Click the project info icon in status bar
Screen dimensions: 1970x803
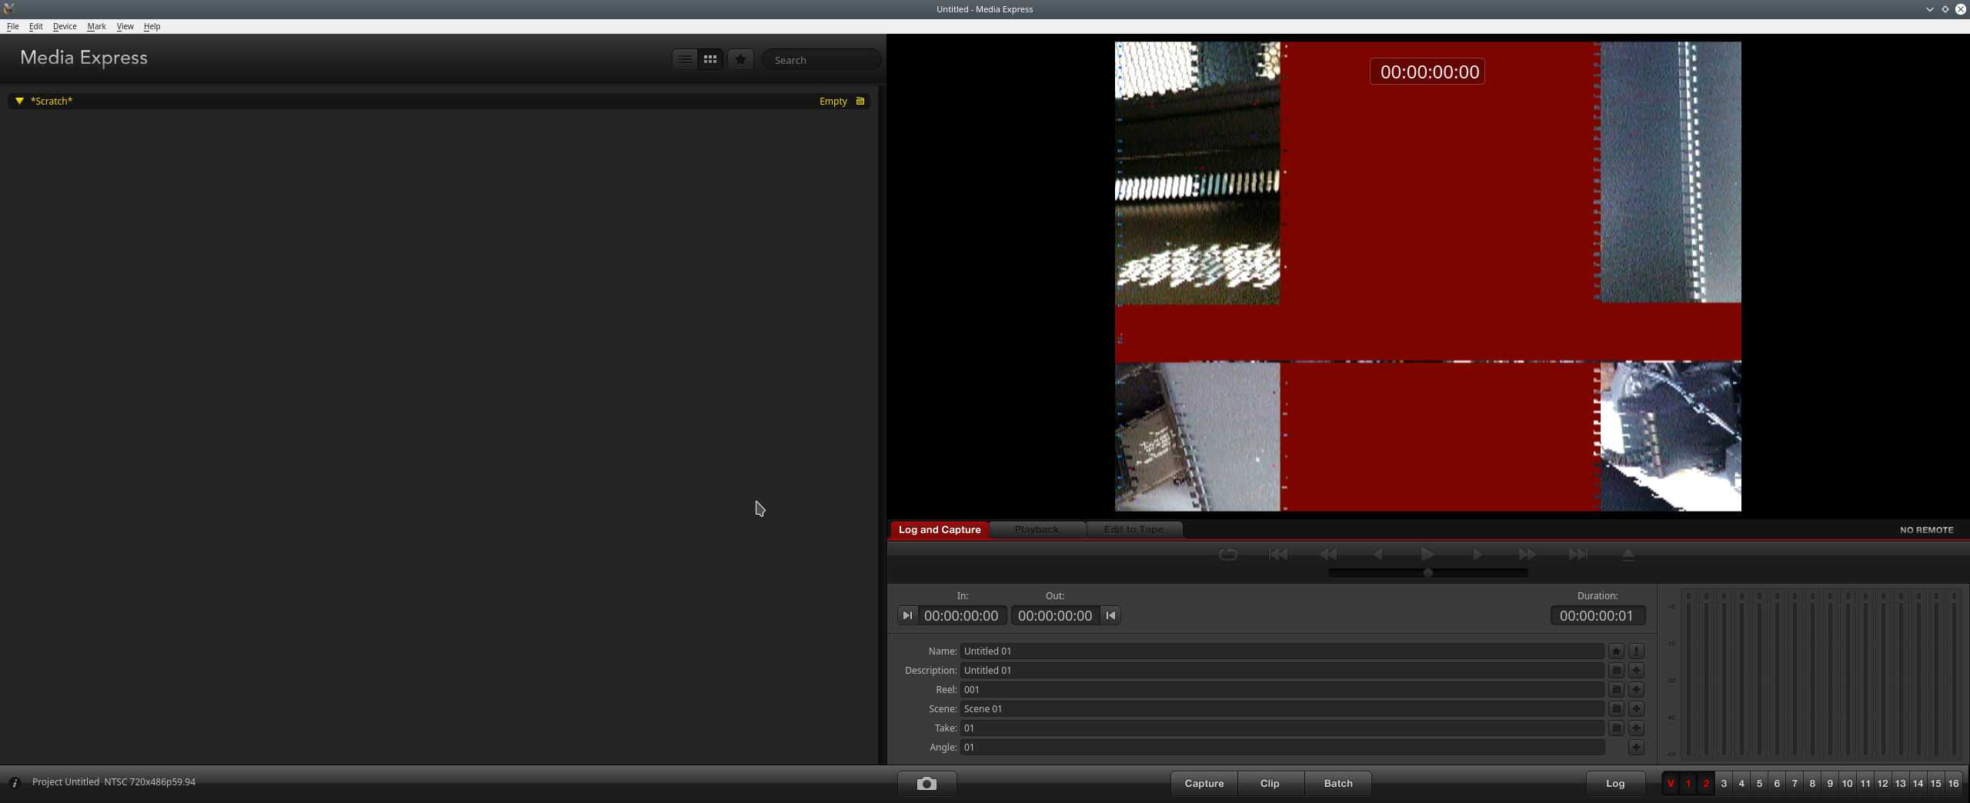coord(15,783)
